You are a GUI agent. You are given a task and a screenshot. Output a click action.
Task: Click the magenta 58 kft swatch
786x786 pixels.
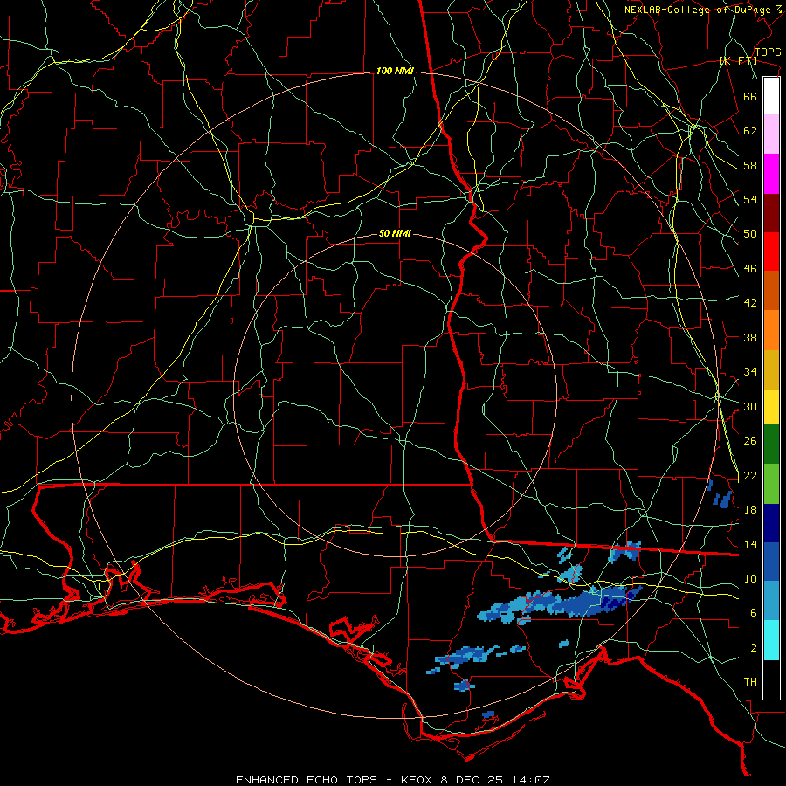[771, 174]
